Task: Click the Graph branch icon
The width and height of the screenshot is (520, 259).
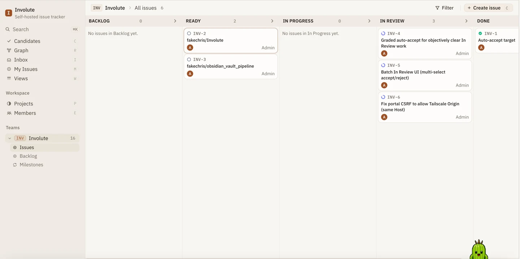Action: pyautogui.click(x=9, y=51)
